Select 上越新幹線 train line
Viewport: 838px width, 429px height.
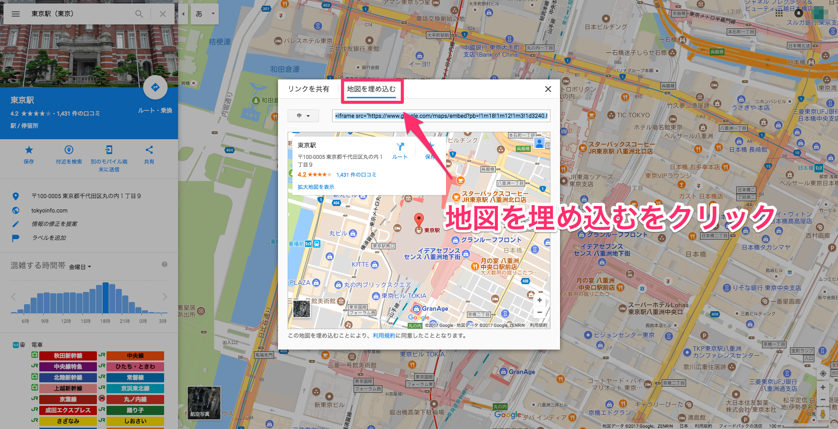tap(68, 388)
